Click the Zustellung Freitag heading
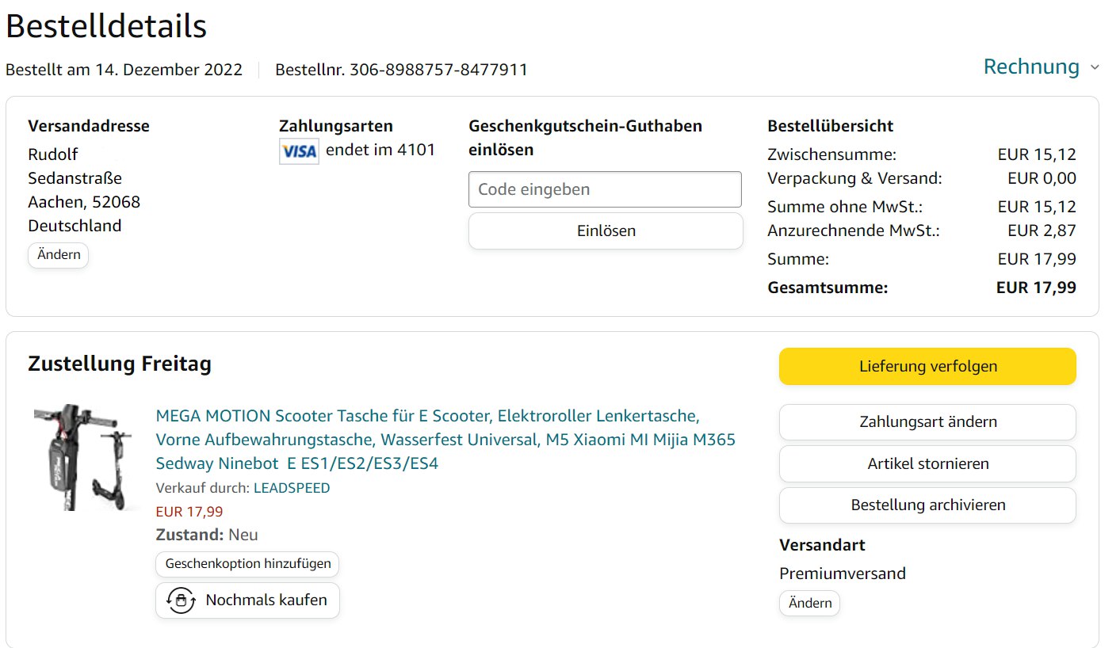 click(120, 364)
